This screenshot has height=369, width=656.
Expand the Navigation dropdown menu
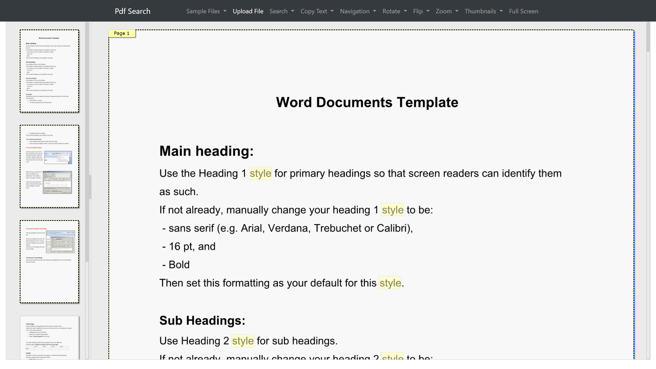point(358,11)
